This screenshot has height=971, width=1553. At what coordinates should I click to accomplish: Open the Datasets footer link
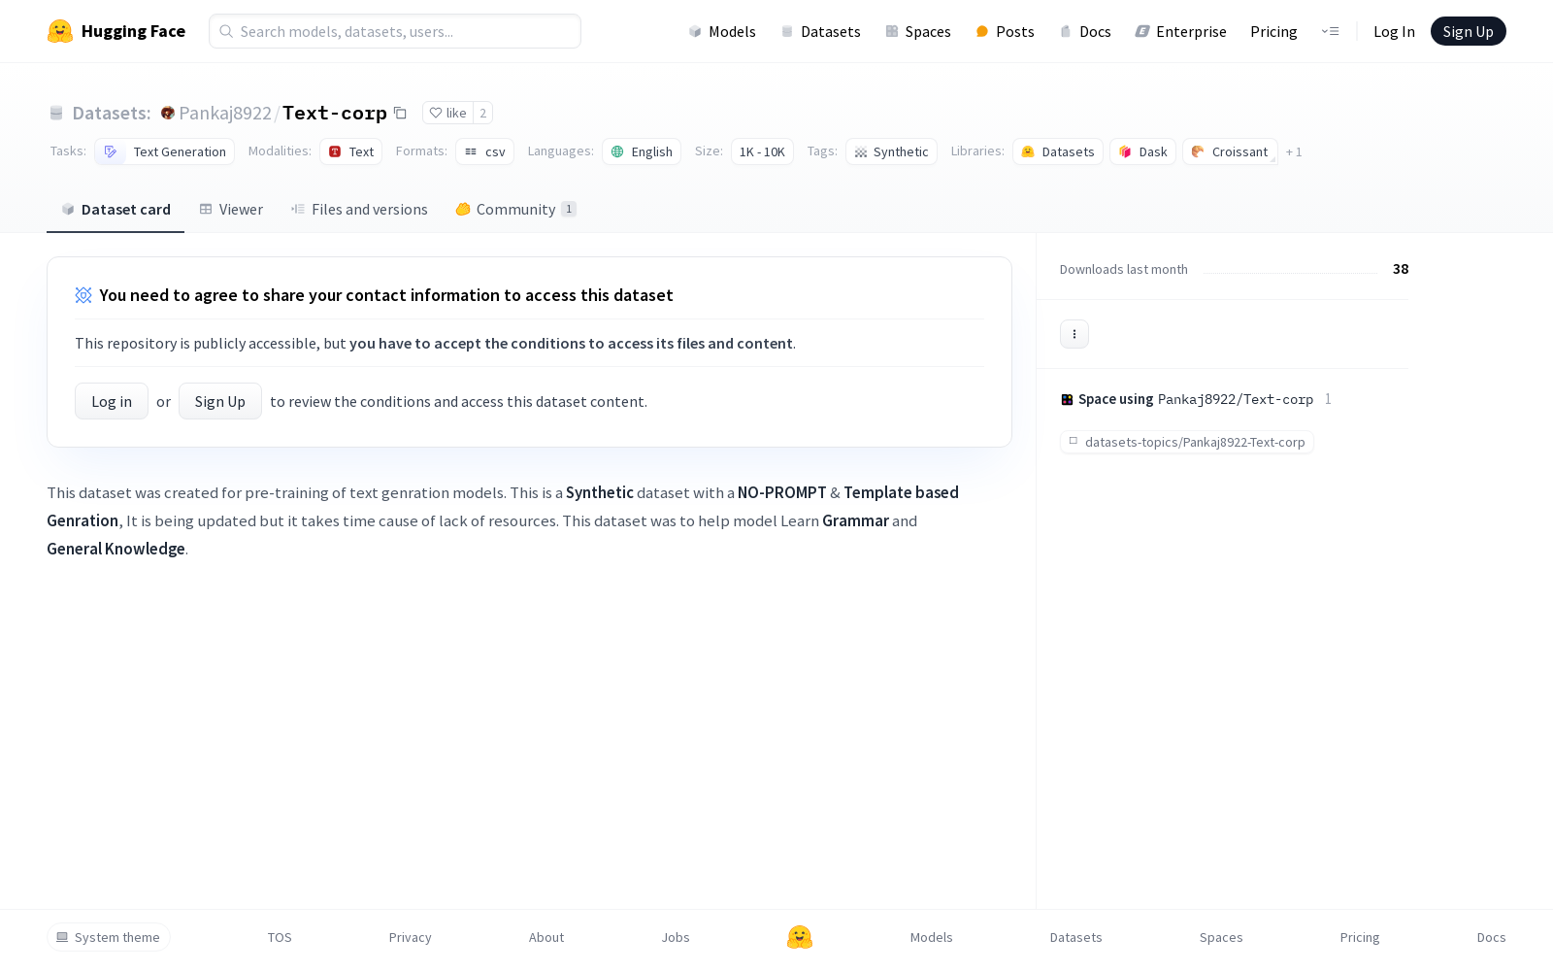[x=1076, y=937]
